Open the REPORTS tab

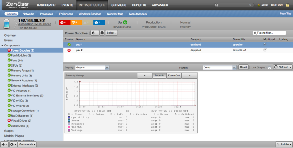coord(139,5)
